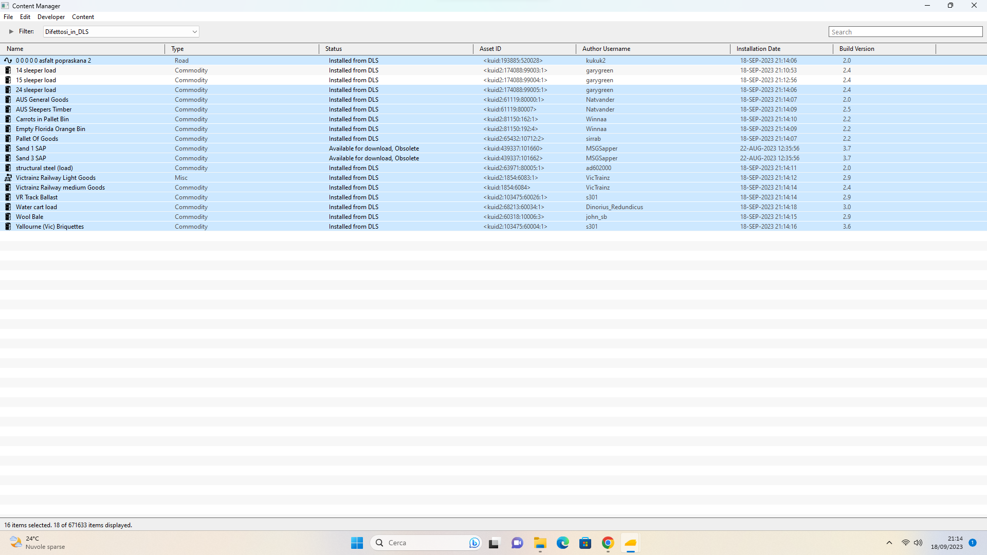Open the Wi-Fi network tray icon
The image size is (987, 555).
906,543
